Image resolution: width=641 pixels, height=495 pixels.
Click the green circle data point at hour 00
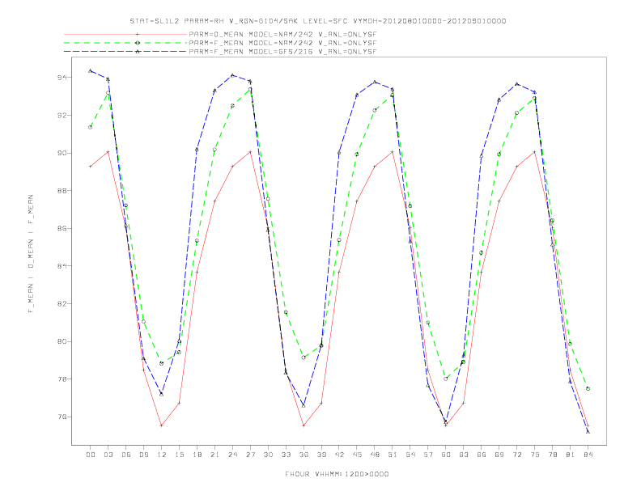[91, 127]
